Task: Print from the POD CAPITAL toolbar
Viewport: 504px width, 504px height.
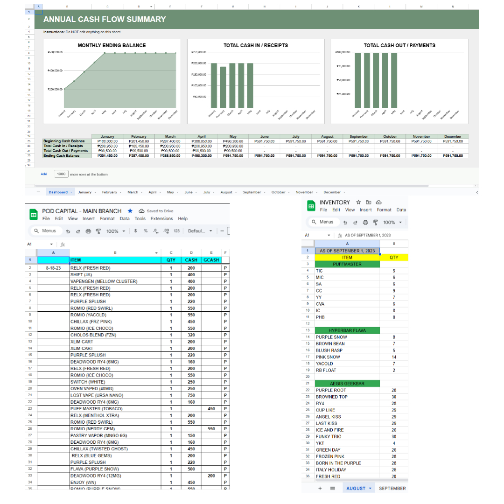Action: (88, 231)
